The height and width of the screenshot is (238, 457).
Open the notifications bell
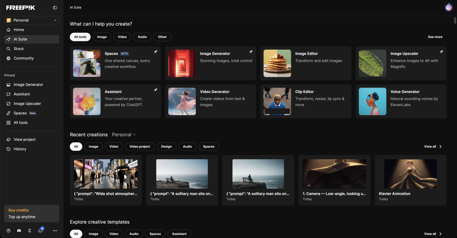click(x=40, y=230)
